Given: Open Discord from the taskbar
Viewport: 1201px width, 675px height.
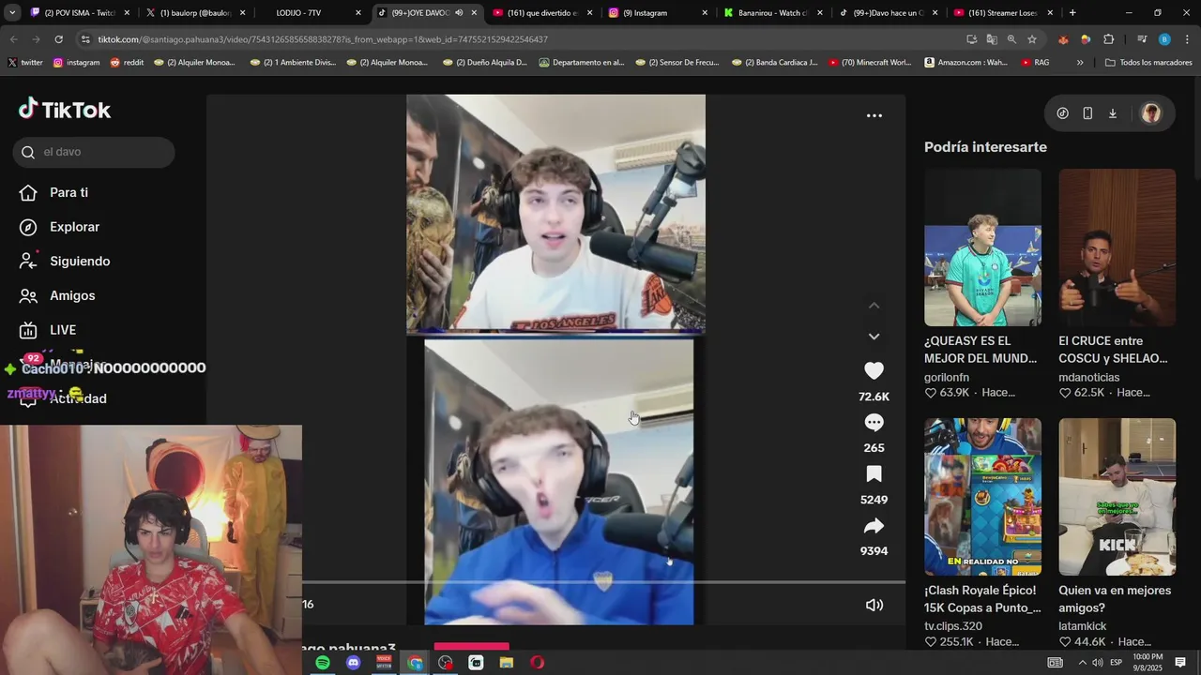Looking at the screenshot, I should [x=353, y=663].
